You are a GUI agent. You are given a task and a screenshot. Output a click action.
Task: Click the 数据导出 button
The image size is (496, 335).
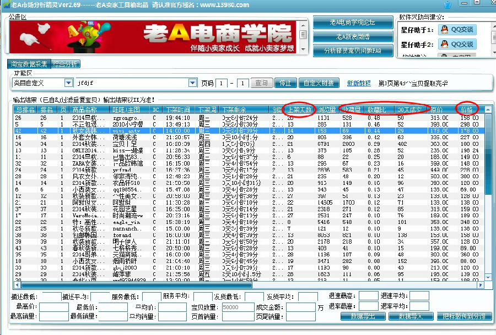(x=363, y=316)
